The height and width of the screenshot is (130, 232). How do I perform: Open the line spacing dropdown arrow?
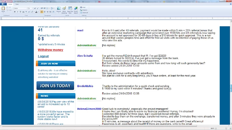coord(54,8)
